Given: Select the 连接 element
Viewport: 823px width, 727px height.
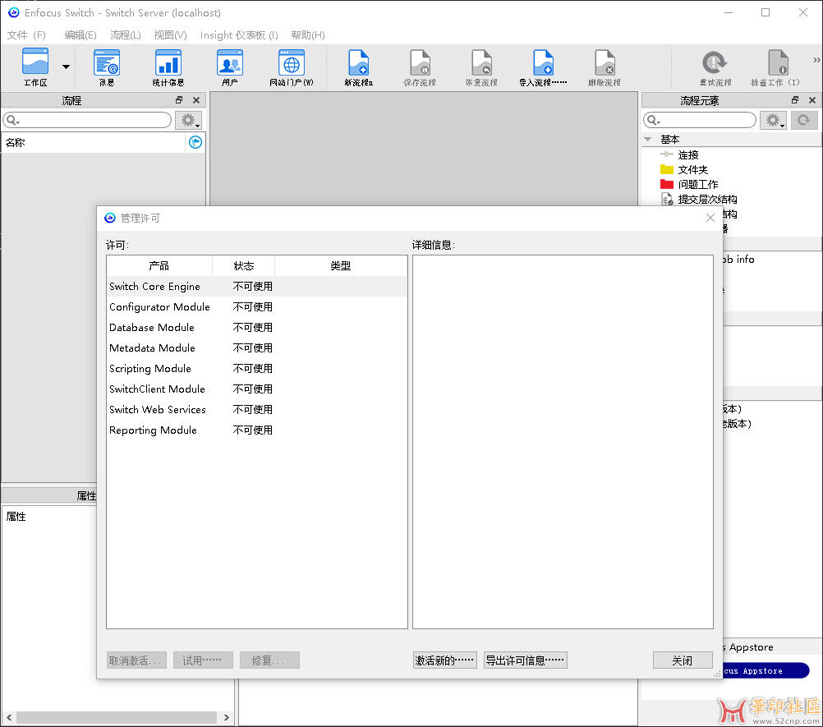Looking at the screenshot, I should 687,155.
